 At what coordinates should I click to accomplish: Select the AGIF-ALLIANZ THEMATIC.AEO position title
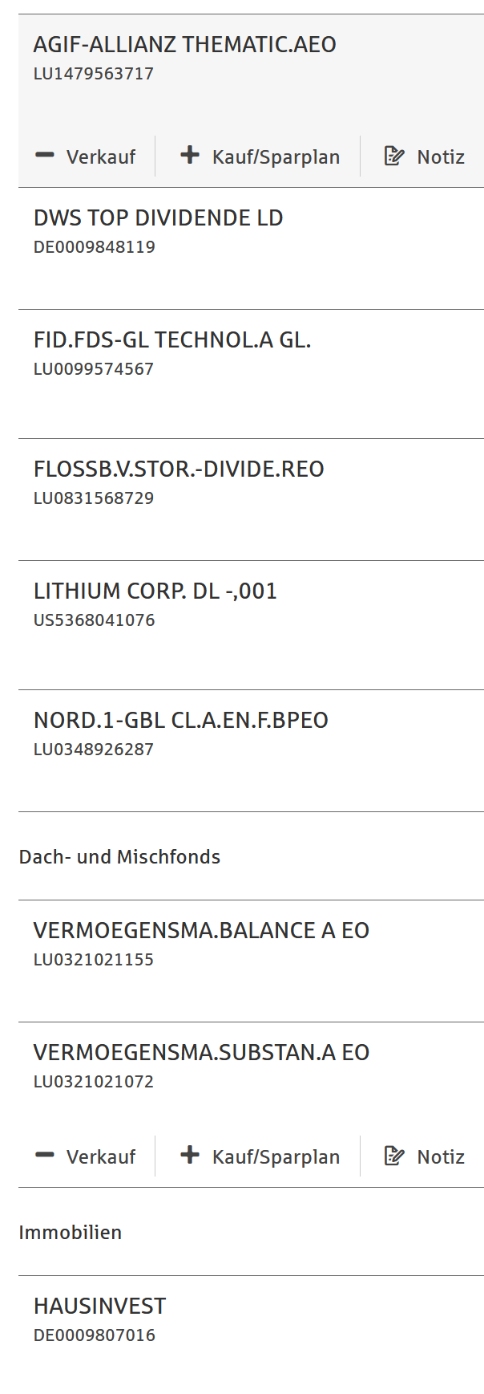click(184, 45)
